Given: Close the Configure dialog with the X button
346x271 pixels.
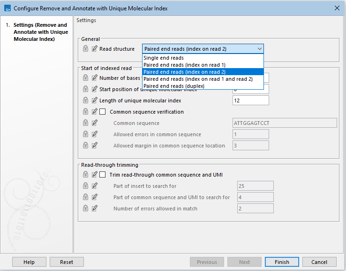Looking at the screenshot, I should (x=337, y=8).
